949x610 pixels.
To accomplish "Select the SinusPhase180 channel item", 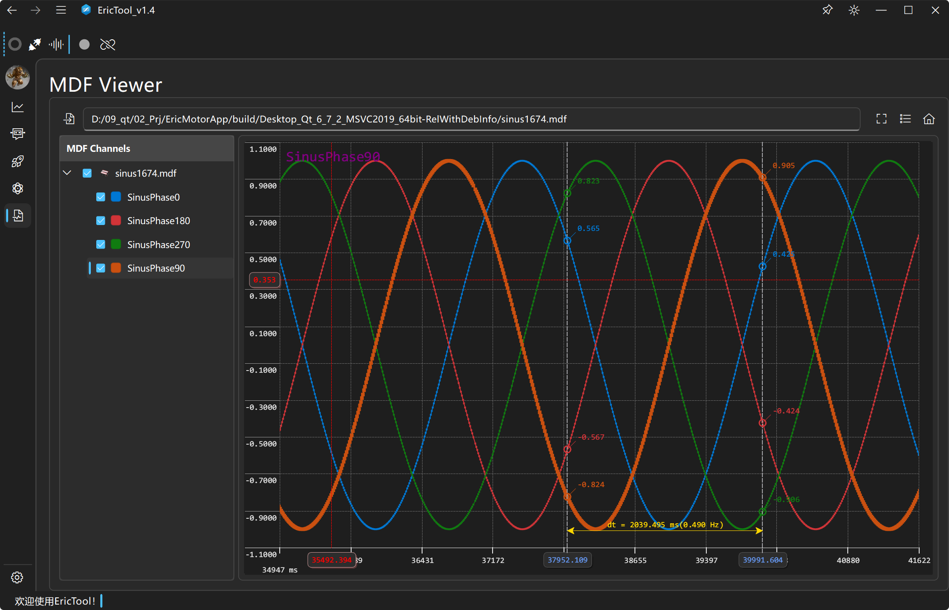I will (x=159, y=221).
